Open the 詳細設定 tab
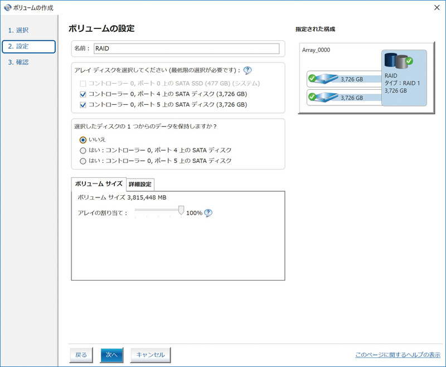Viewport: 446px width, 367px height. (140, 184)
